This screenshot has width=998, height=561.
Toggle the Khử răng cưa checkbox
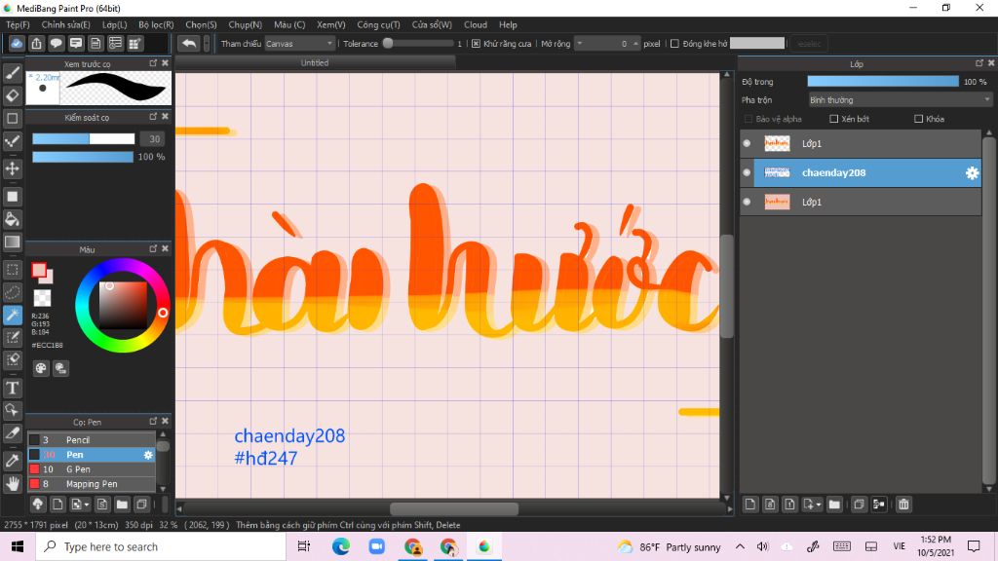[x=476, y=44]
